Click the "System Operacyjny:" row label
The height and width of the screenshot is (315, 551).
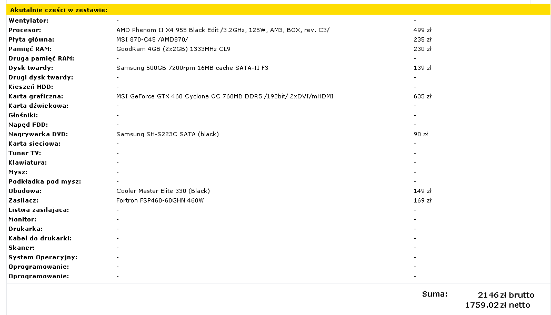point(43,257)
